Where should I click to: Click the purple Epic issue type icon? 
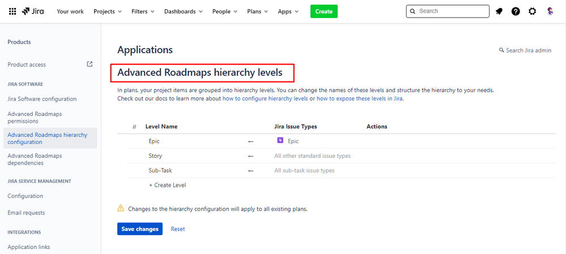click(x=280, y=140)
